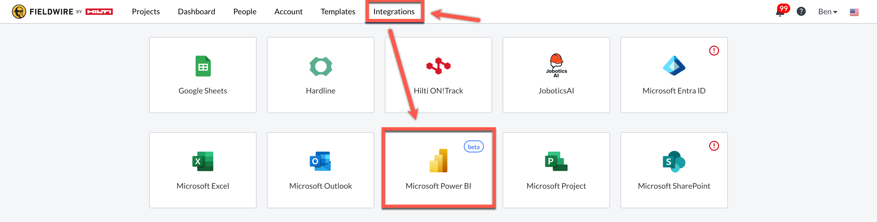Select the Hardline integration icon
This screenshot has width=877, height=222.
tap(320, 66)
